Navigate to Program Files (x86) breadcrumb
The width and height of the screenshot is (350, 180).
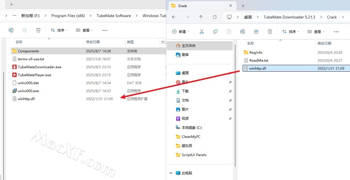(x=68, y=16)
